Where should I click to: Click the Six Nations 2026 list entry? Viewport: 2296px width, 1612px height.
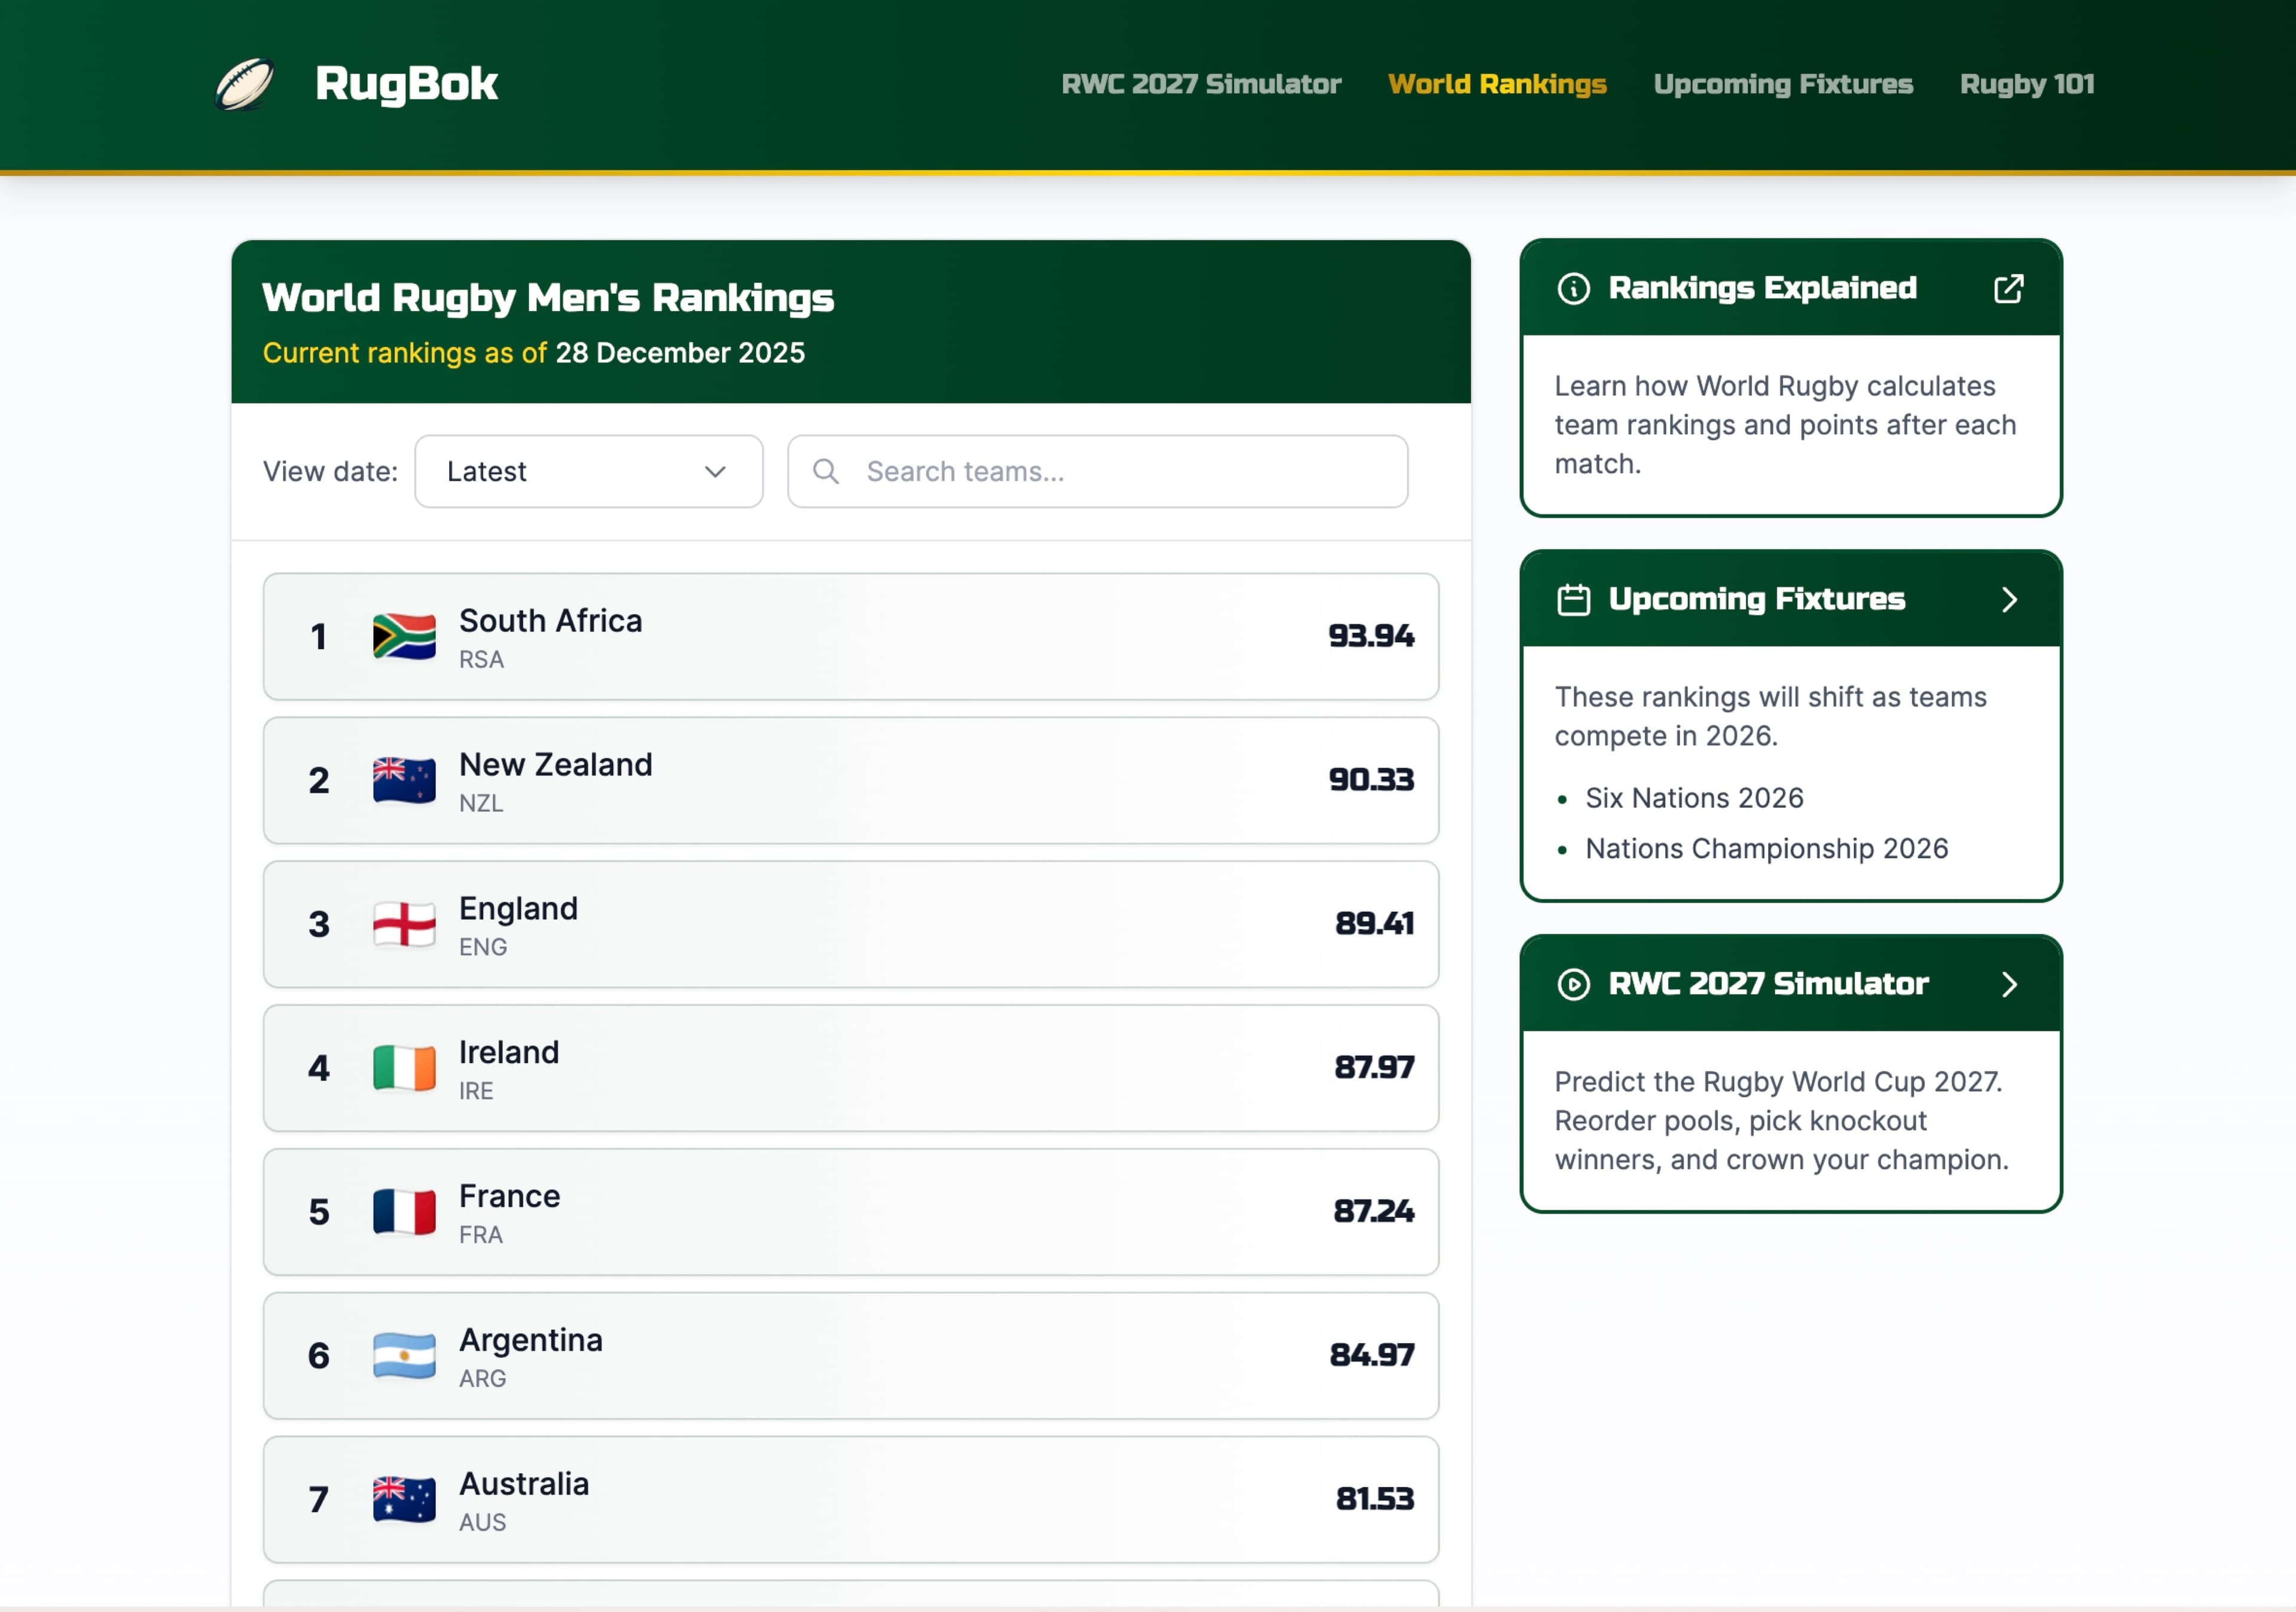1694,797
